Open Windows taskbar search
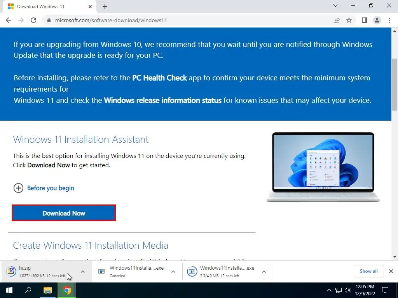398x298 pixels. click(28, 290)
